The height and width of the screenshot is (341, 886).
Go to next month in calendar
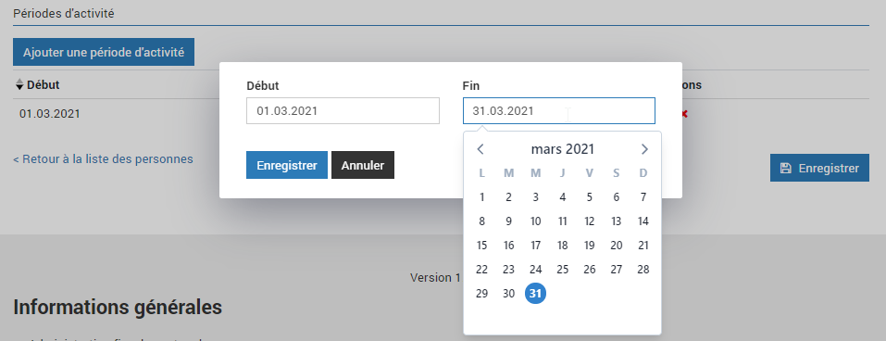click(644, 149)
